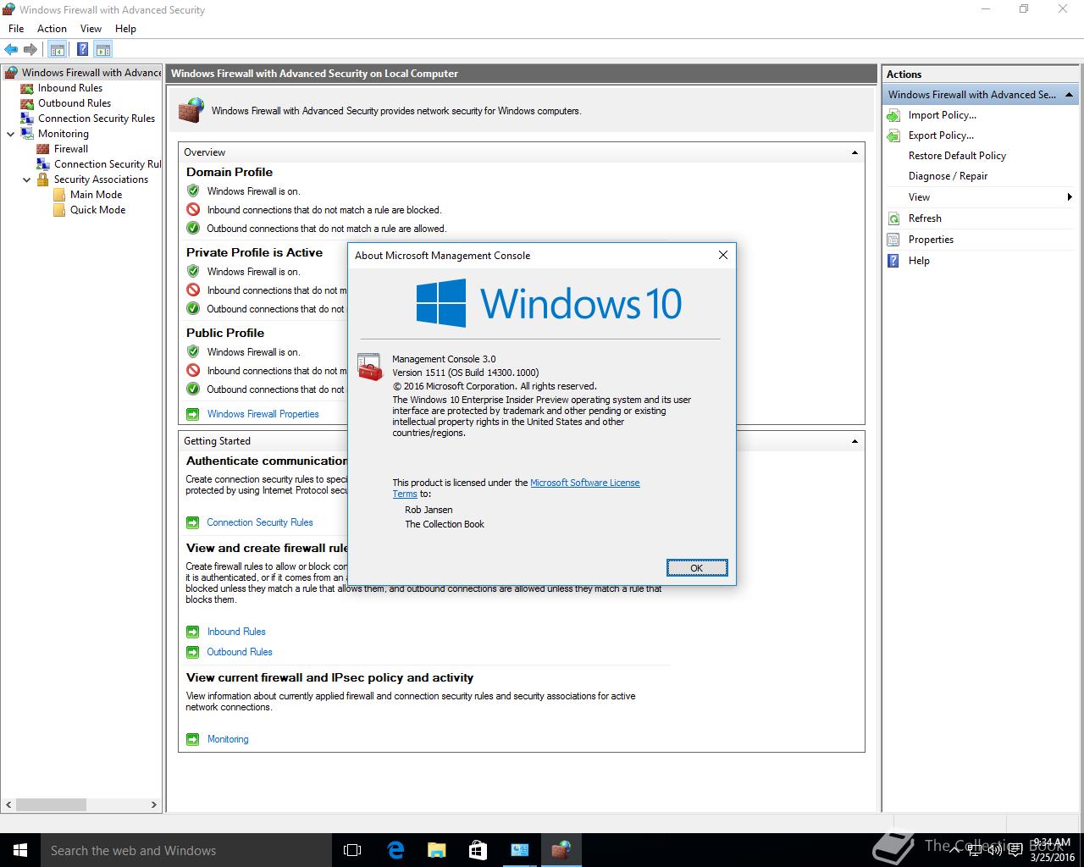Click Help in Actions pane
The width and height of the screenshot is (1084, 867).
tap(919, 261)
